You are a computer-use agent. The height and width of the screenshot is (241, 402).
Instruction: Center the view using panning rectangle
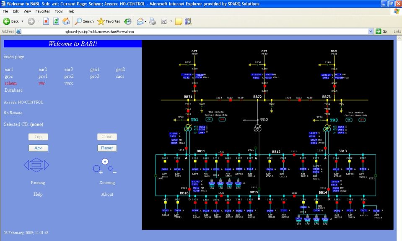[x=36, y=165]
